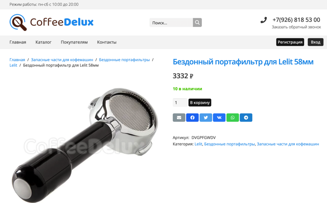Viewport: 327px width, 203px height.
Task: Share product on Facebook
Action: (192, 118)
